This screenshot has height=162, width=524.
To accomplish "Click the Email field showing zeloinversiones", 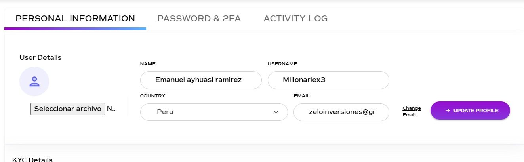I will coord(341,112).
